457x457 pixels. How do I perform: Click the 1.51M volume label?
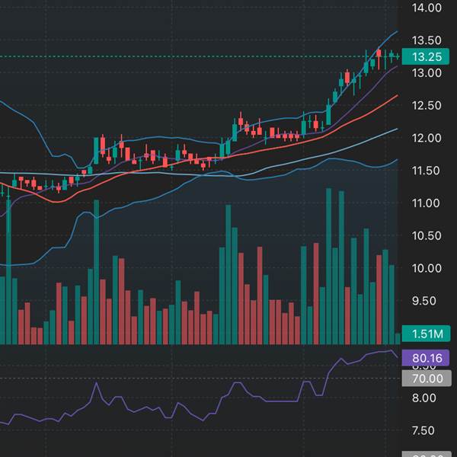(426, 334)
